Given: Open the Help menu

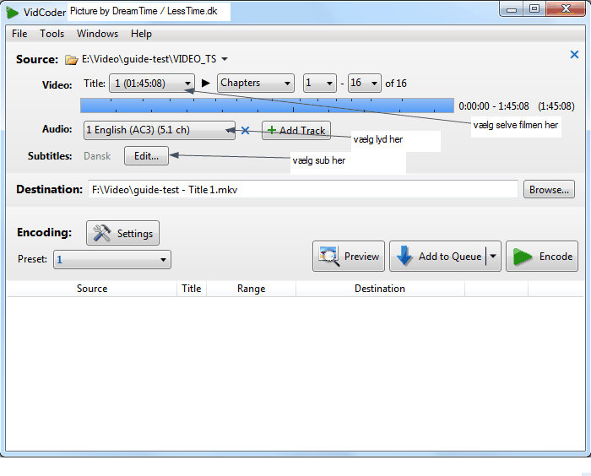Looking at the screenshot, I should click(x=141, y=34).
